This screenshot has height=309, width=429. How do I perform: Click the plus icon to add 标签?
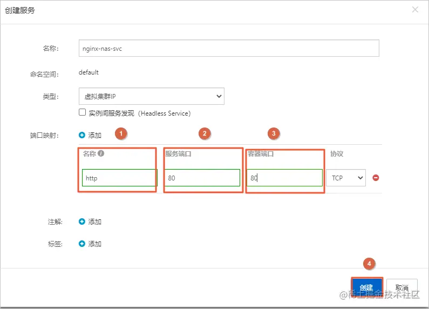pyautogui.click(x=82, y=244)
